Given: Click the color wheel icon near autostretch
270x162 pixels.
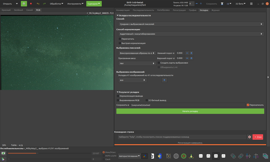Looking at the screenshot, I should coord(144,156).
